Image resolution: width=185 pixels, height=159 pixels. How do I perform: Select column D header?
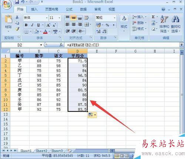(x=77, y=51)
